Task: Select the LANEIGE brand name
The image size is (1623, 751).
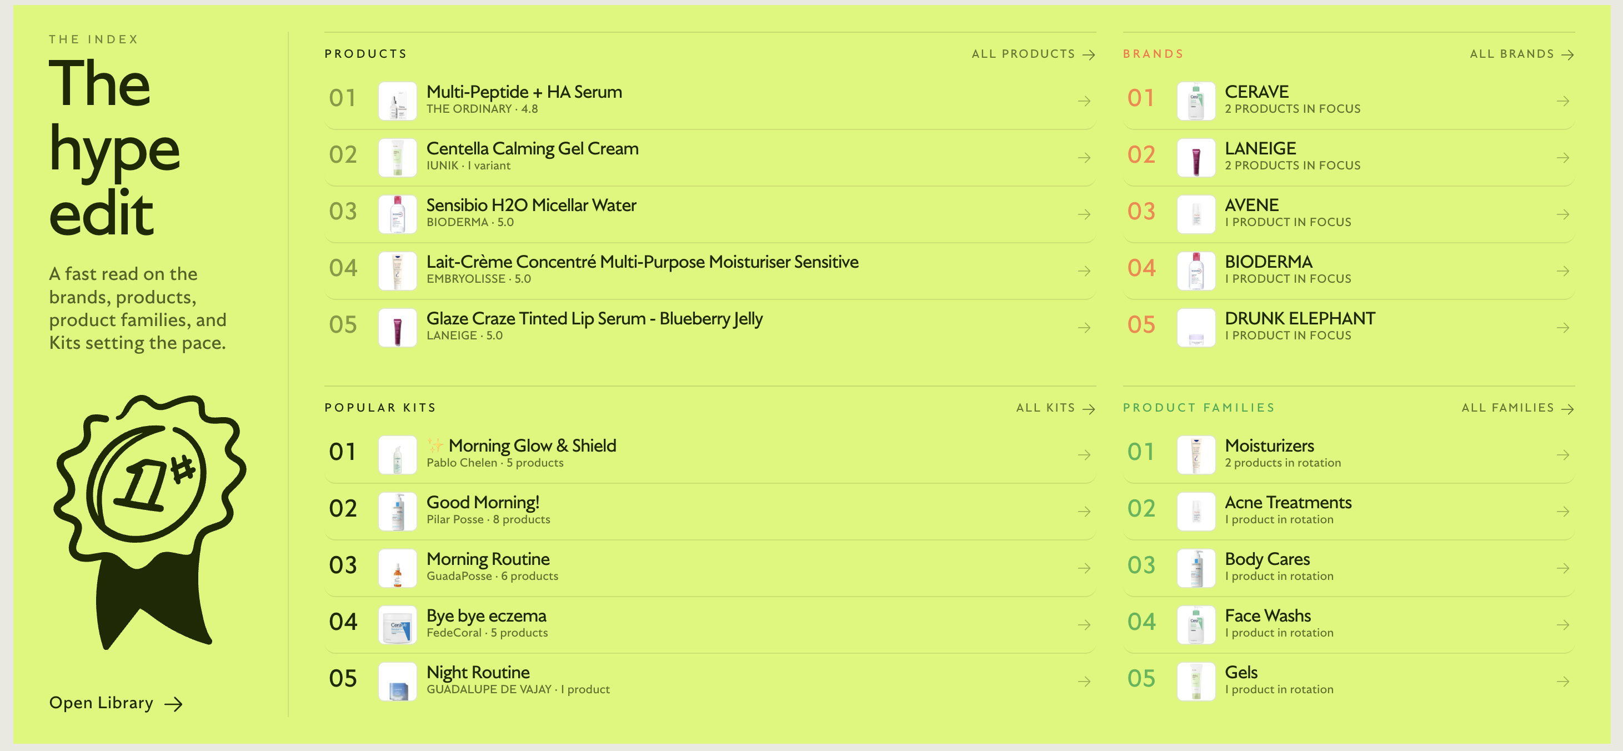Action: 1260,149
